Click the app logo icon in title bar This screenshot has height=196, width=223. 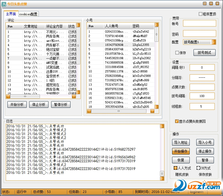(x=4, y=4)
